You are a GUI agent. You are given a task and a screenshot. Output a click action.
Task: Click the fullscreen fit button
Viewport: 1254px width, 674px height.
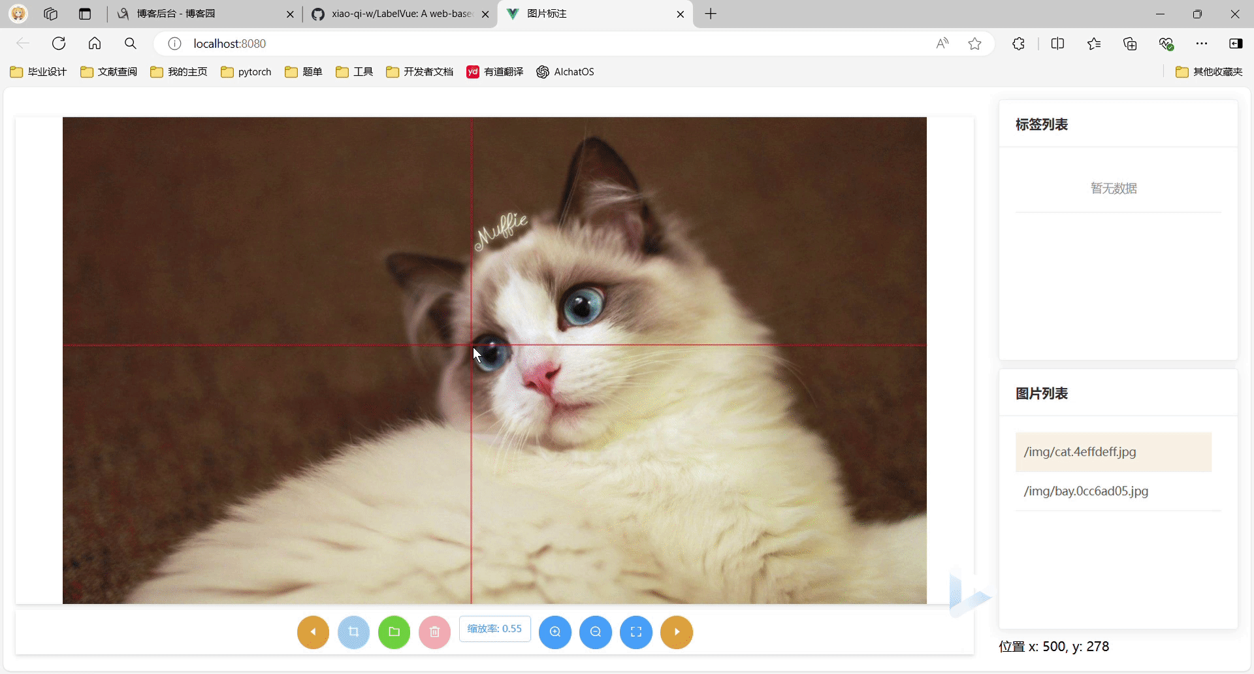pos(636,632)
